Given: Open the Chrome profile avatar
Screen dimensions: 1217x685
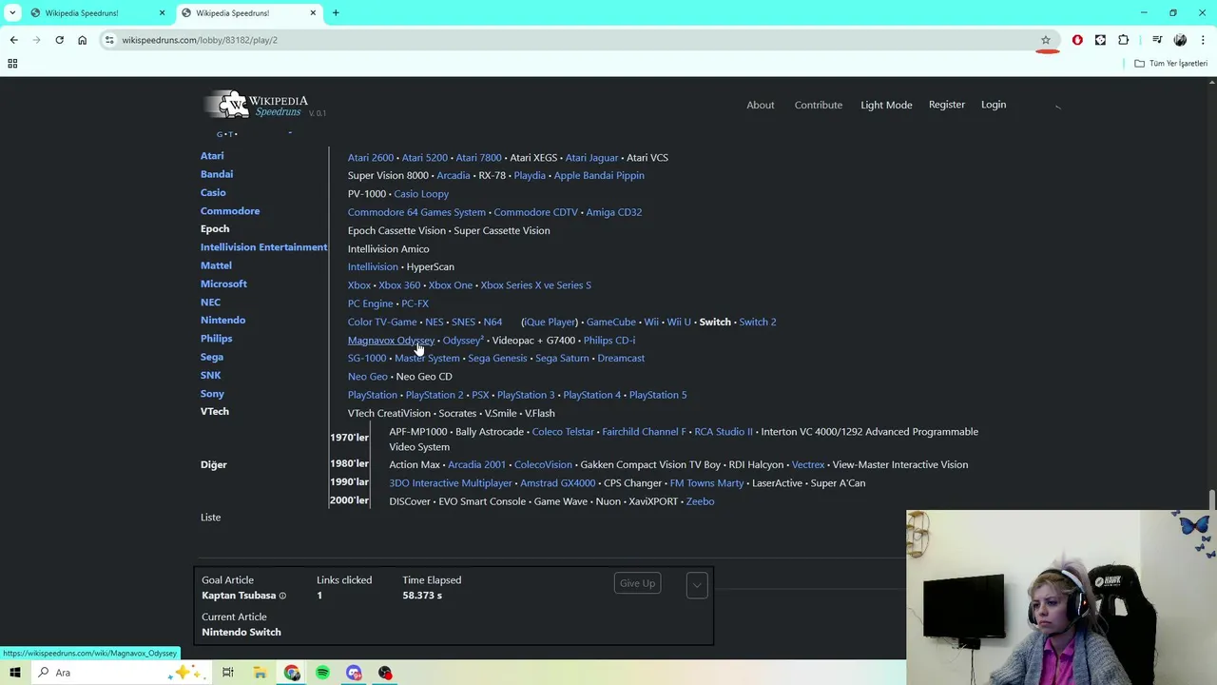Looking at the screenshot, I should pos(1180,40).
